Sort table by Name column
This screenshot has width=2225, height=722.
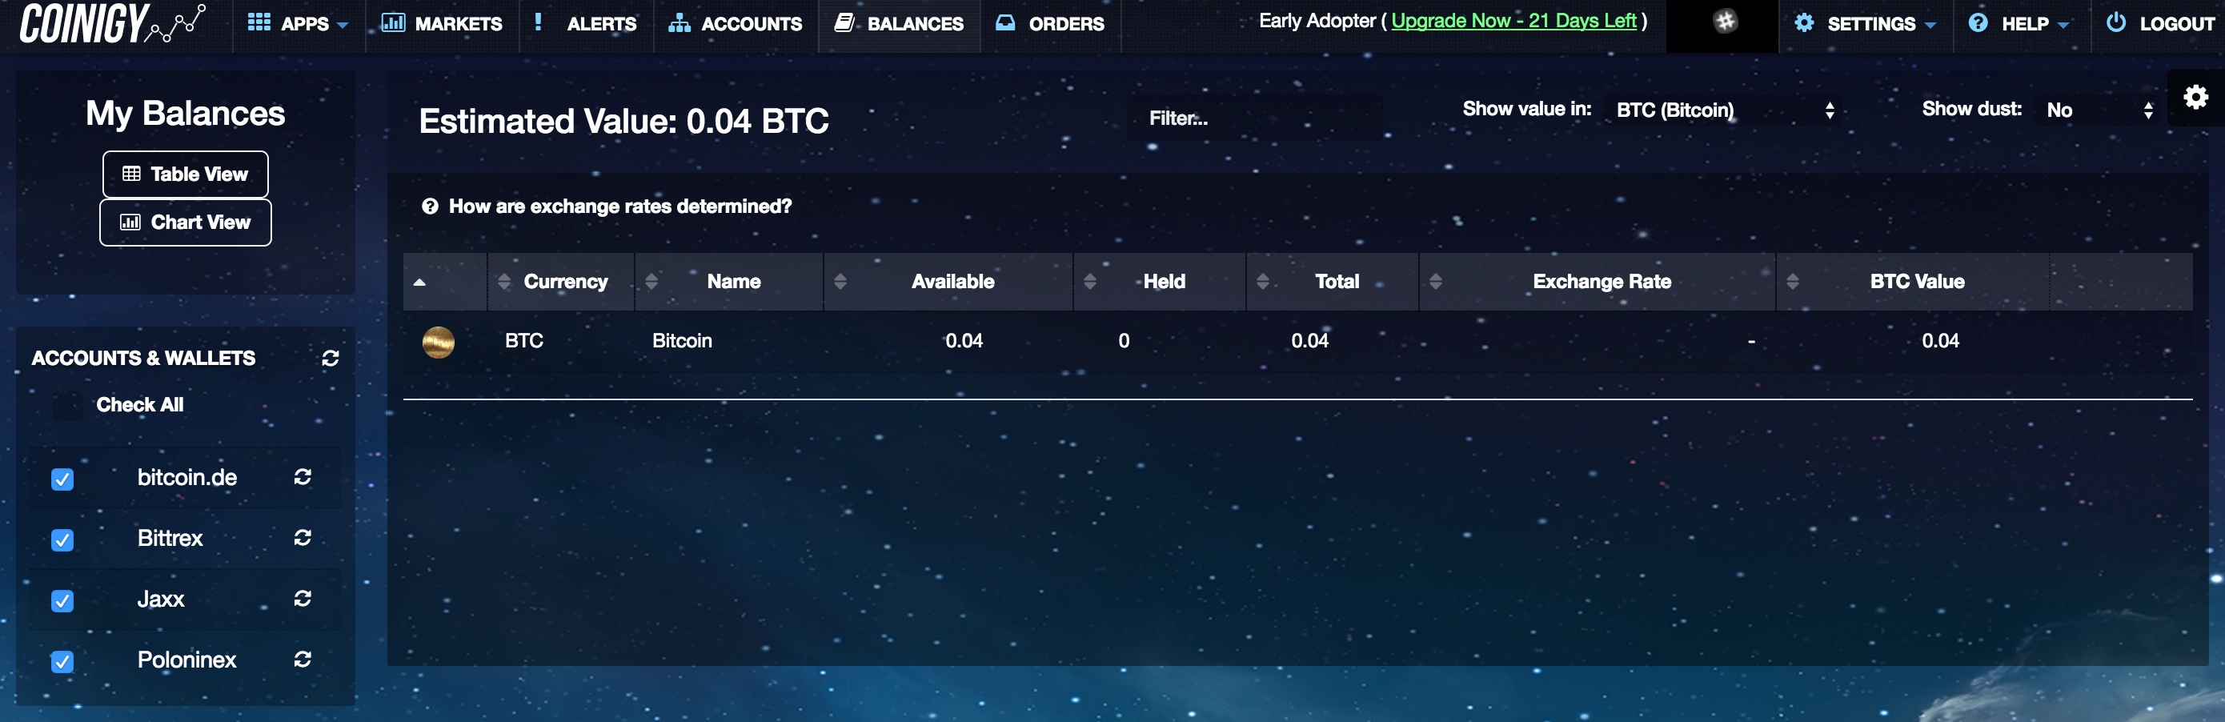pos(730,282)
